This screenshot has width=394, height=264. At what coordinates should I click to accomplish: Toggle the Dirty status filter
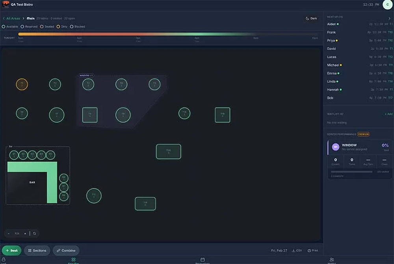coord(62,27)
